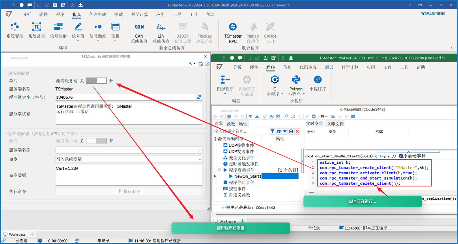458x244 pixels.
Task: Open wrench settings in RPC controller window
Action: point(190,64)
